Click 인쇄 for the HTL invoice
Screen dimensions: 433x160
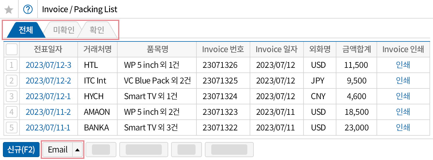pos(403,65)
